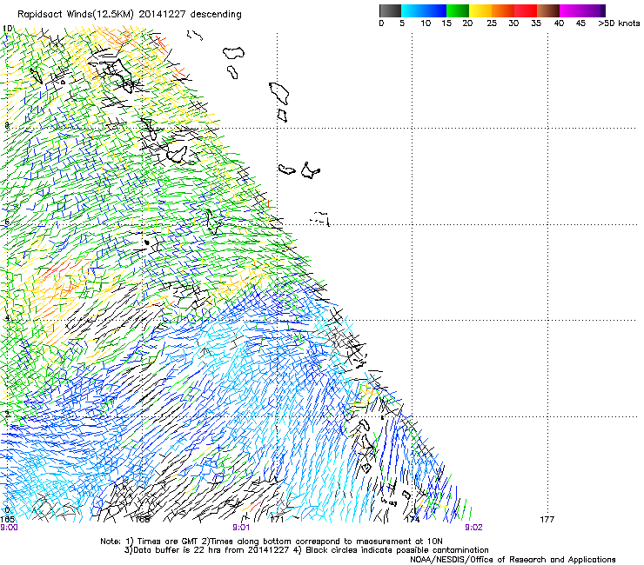This screenshot has height=565, width=644.
Task: Select the '2' latitude axis label
Action: (x=7, y=414)
